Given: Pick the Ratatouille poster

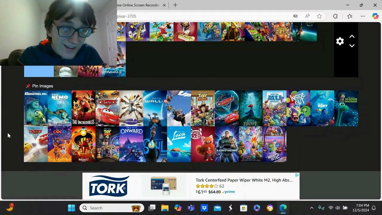Looking at the screenshot, I should (x=131, y=108).
